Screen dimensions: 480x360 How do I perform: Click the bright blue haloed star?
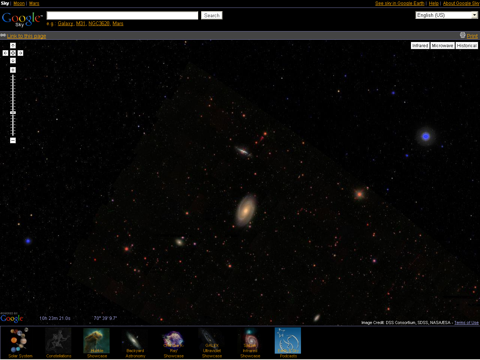(426, 136)
